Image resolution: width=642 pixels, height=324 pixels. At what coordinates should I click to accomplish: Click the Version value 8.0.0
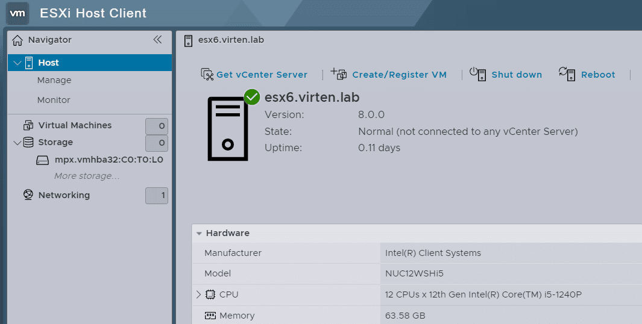coord(371,114)
